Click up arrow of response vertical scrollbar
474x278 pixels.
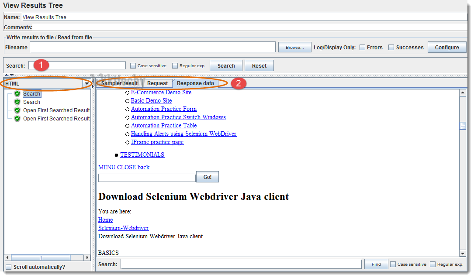coord(463,93)
